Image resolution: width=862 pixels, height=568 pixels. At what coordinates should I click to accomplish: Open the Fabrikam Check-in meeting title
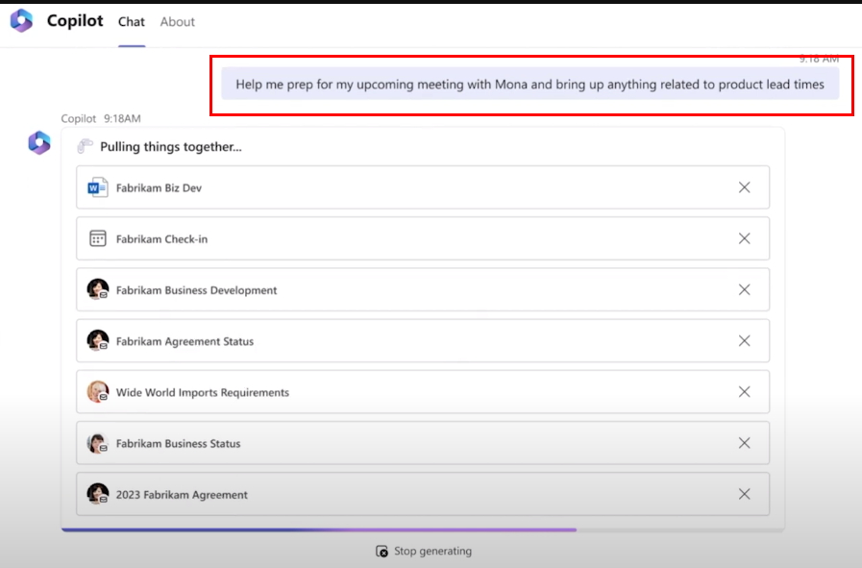click(x=161, y=239)
